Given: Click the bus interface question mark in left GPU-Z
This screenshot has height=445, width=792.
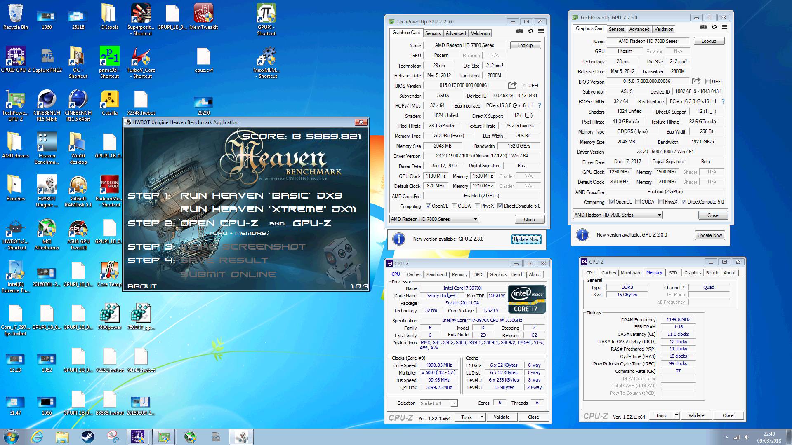Looking at the screenshot, I should (539, 105).
